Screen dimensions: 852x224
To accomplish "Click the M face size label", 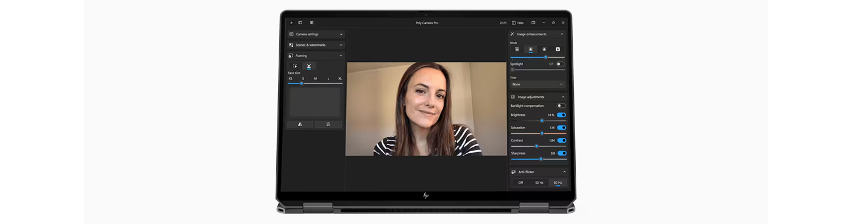I will click(315, 78).
